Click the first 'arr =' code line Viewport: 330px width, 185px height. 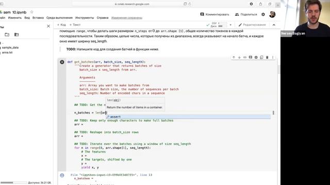[78, 124]
